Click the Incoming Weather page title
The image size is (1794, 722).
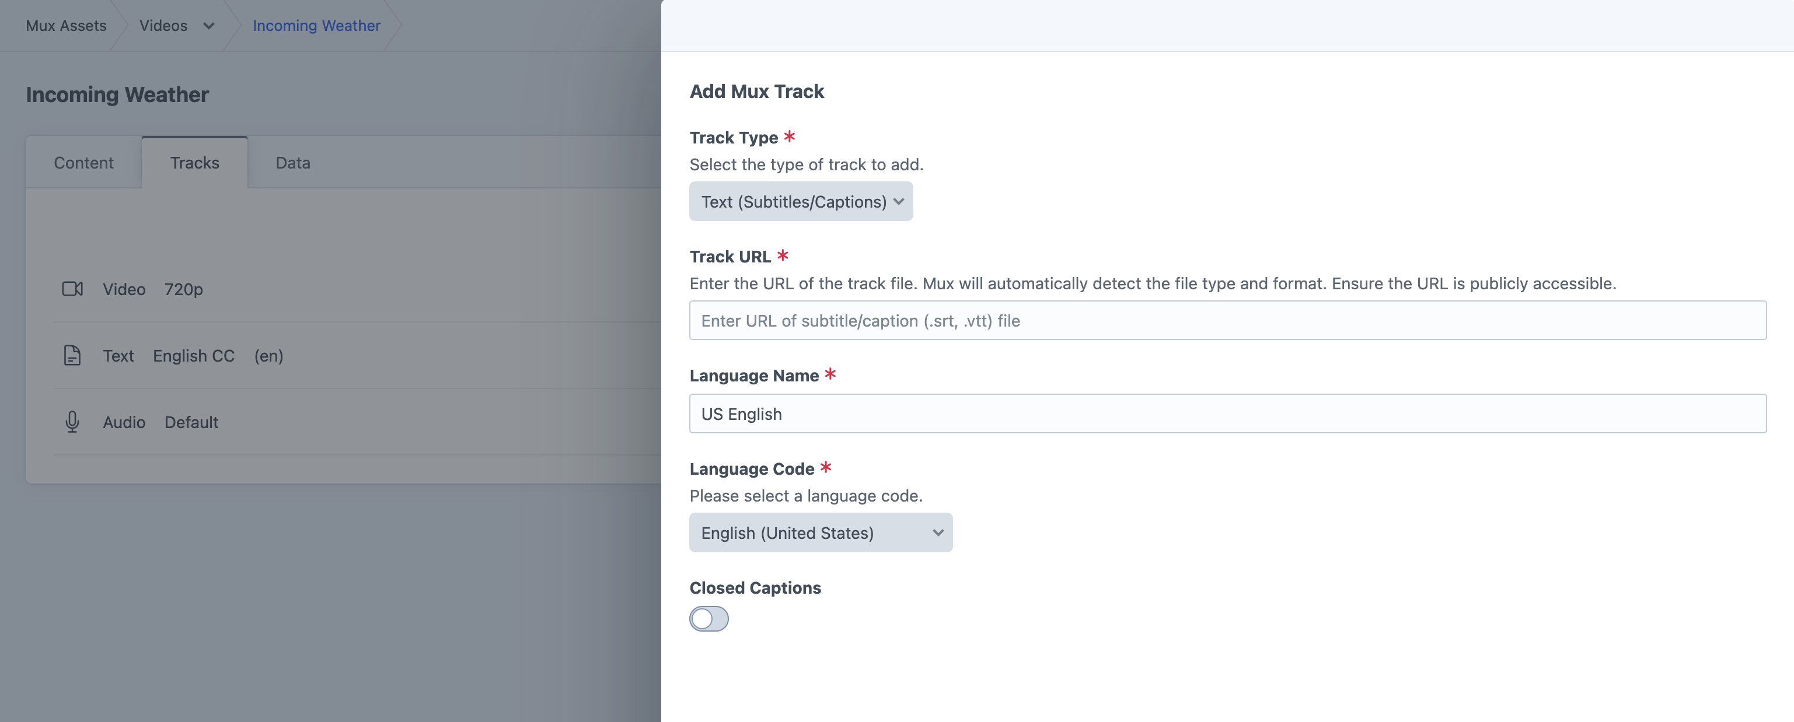pos(117,94)
